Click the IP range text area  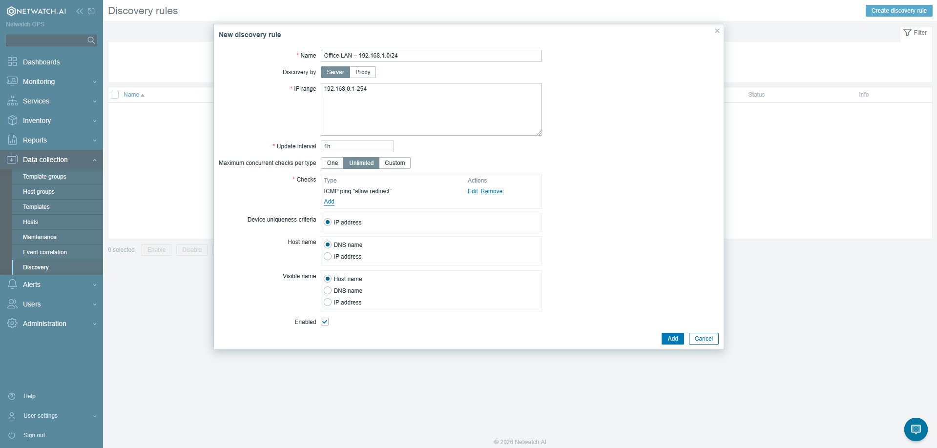point(431,109)
